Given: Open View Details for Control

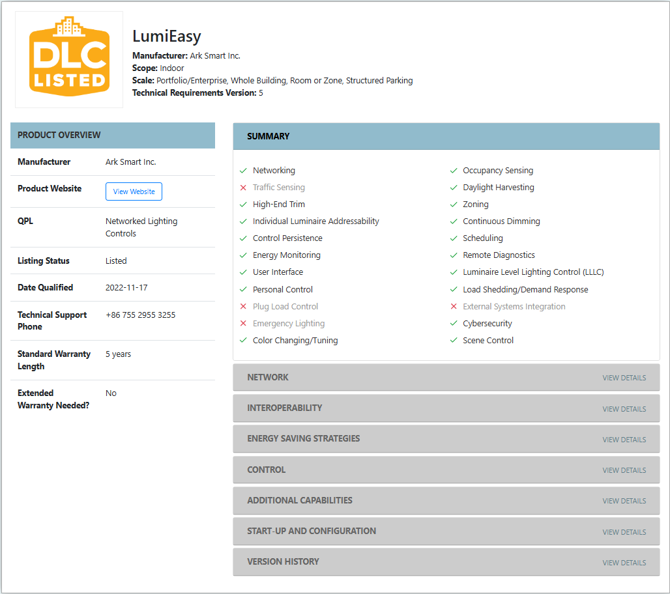Looking at the screenshot, I should click(624, 470).
